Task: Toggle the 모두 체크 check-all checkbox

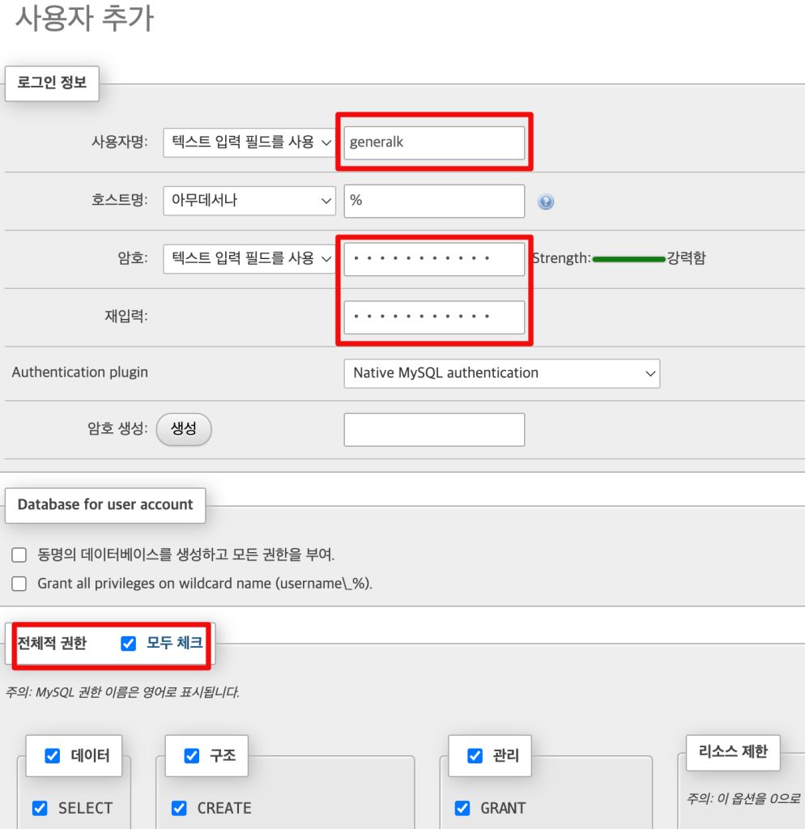Action: (129, 644)
